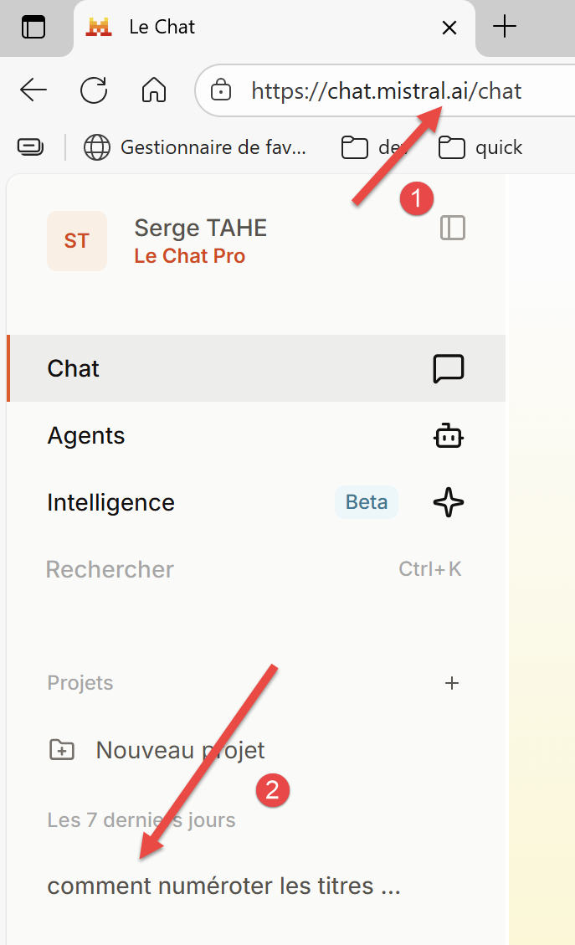575x945 pixels.
Task: Select Chat in the sidebar
Action: pyautogui.click(x=74, y=368)
